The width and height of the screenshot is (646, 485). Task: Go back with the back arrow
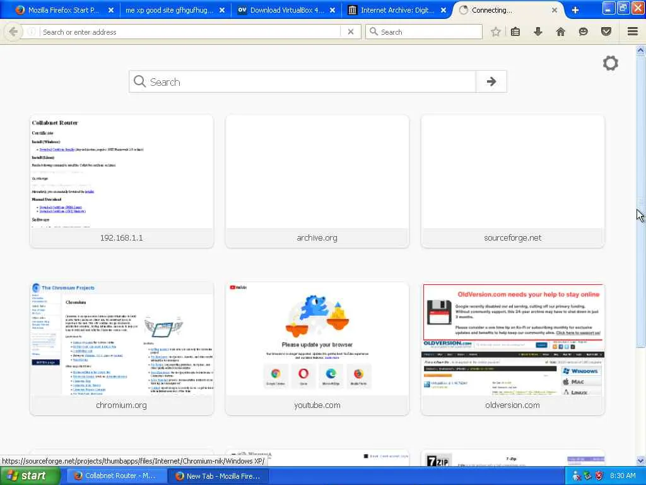click(13, 32)
